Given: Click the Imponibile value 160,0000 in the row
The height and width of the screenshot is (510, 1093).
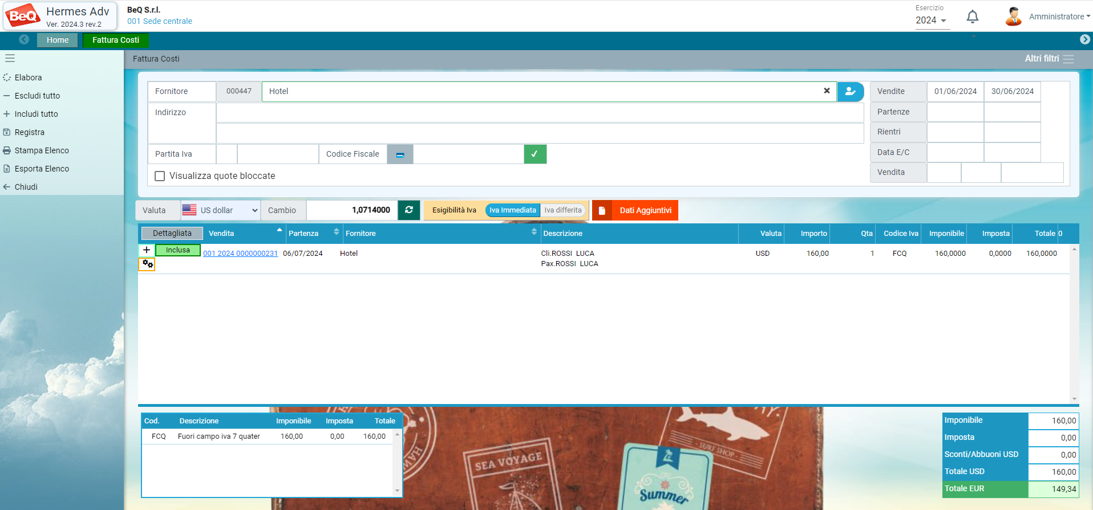Looking at the screenshot, I should 950,254.
